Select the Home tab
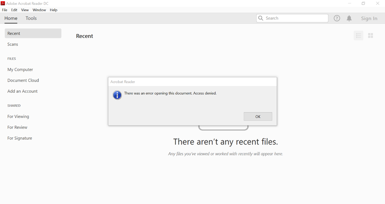This screenshot has width=385, height=204. pyautogui.click(x=11, y=18)
